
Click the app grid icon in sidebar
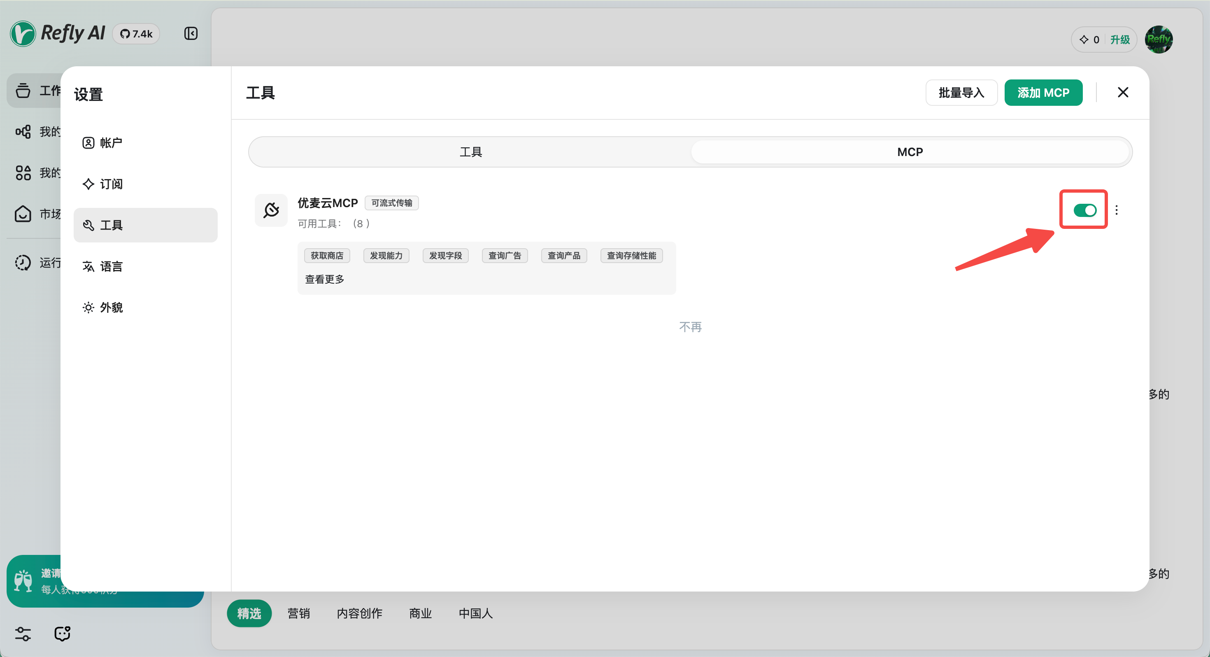coord(23,173)
